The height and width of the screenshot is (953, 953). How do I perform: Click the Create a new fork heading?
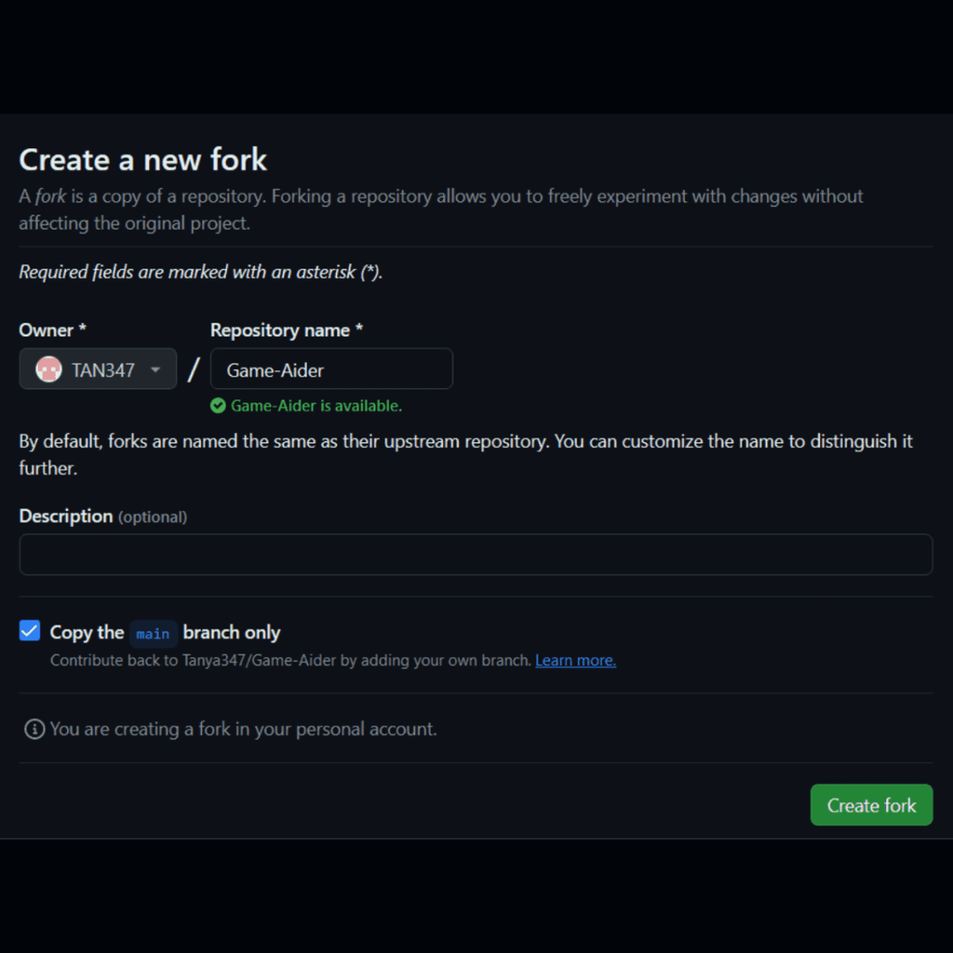tap(142, 160)
